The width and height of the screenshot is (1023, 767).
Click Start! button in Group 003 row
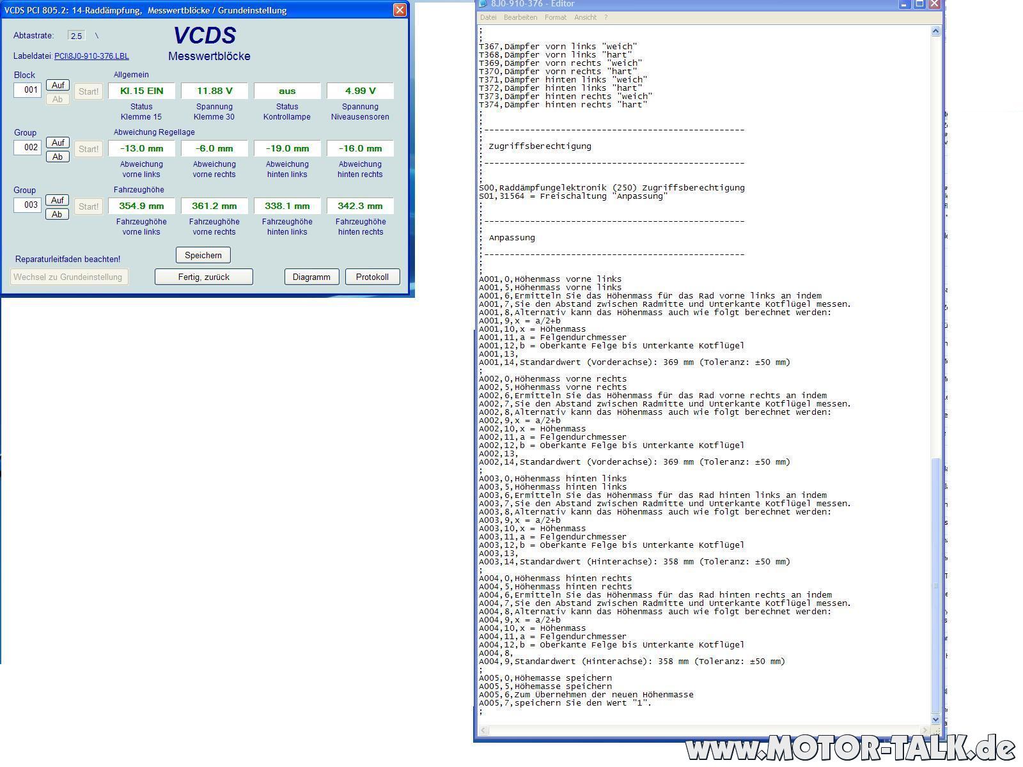[x=88, y=206]
